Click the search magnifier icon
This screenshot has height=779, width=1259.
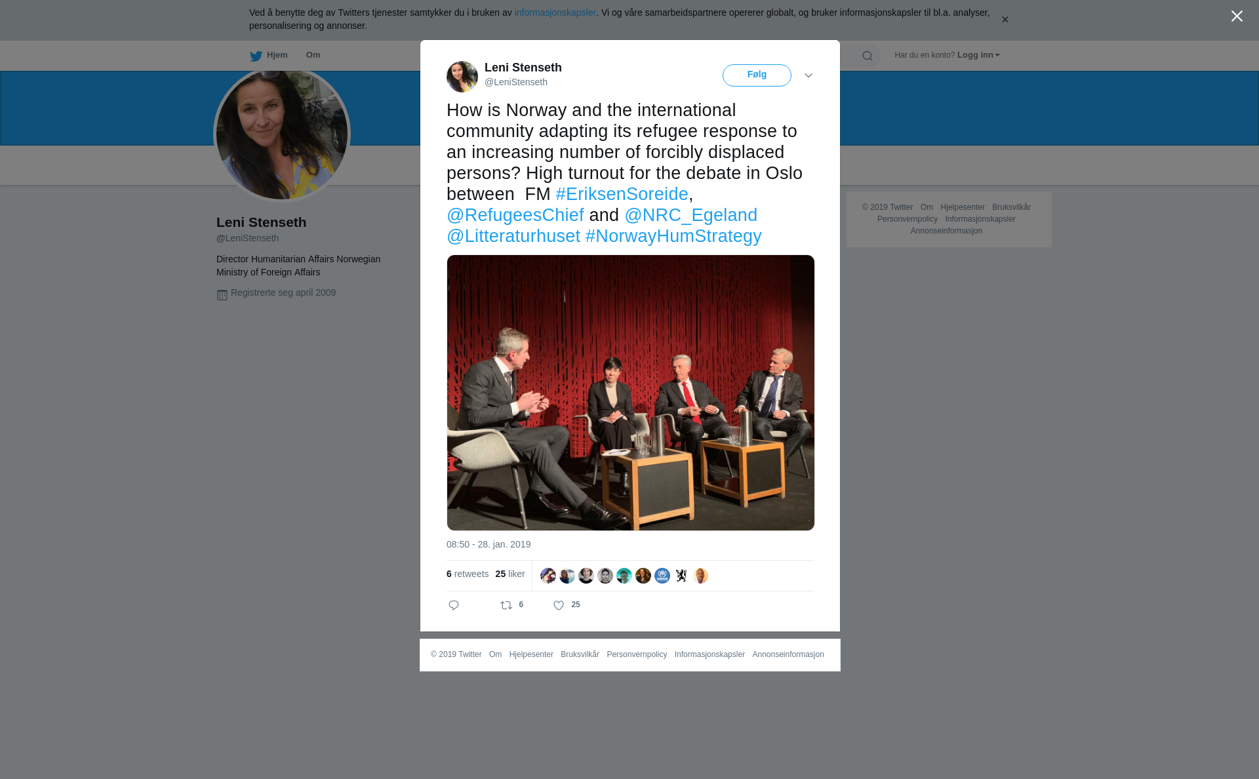pos(867,56)
